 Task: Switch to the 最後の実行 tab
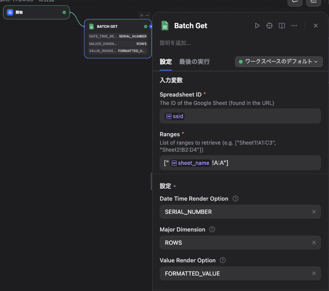(194, 62)
